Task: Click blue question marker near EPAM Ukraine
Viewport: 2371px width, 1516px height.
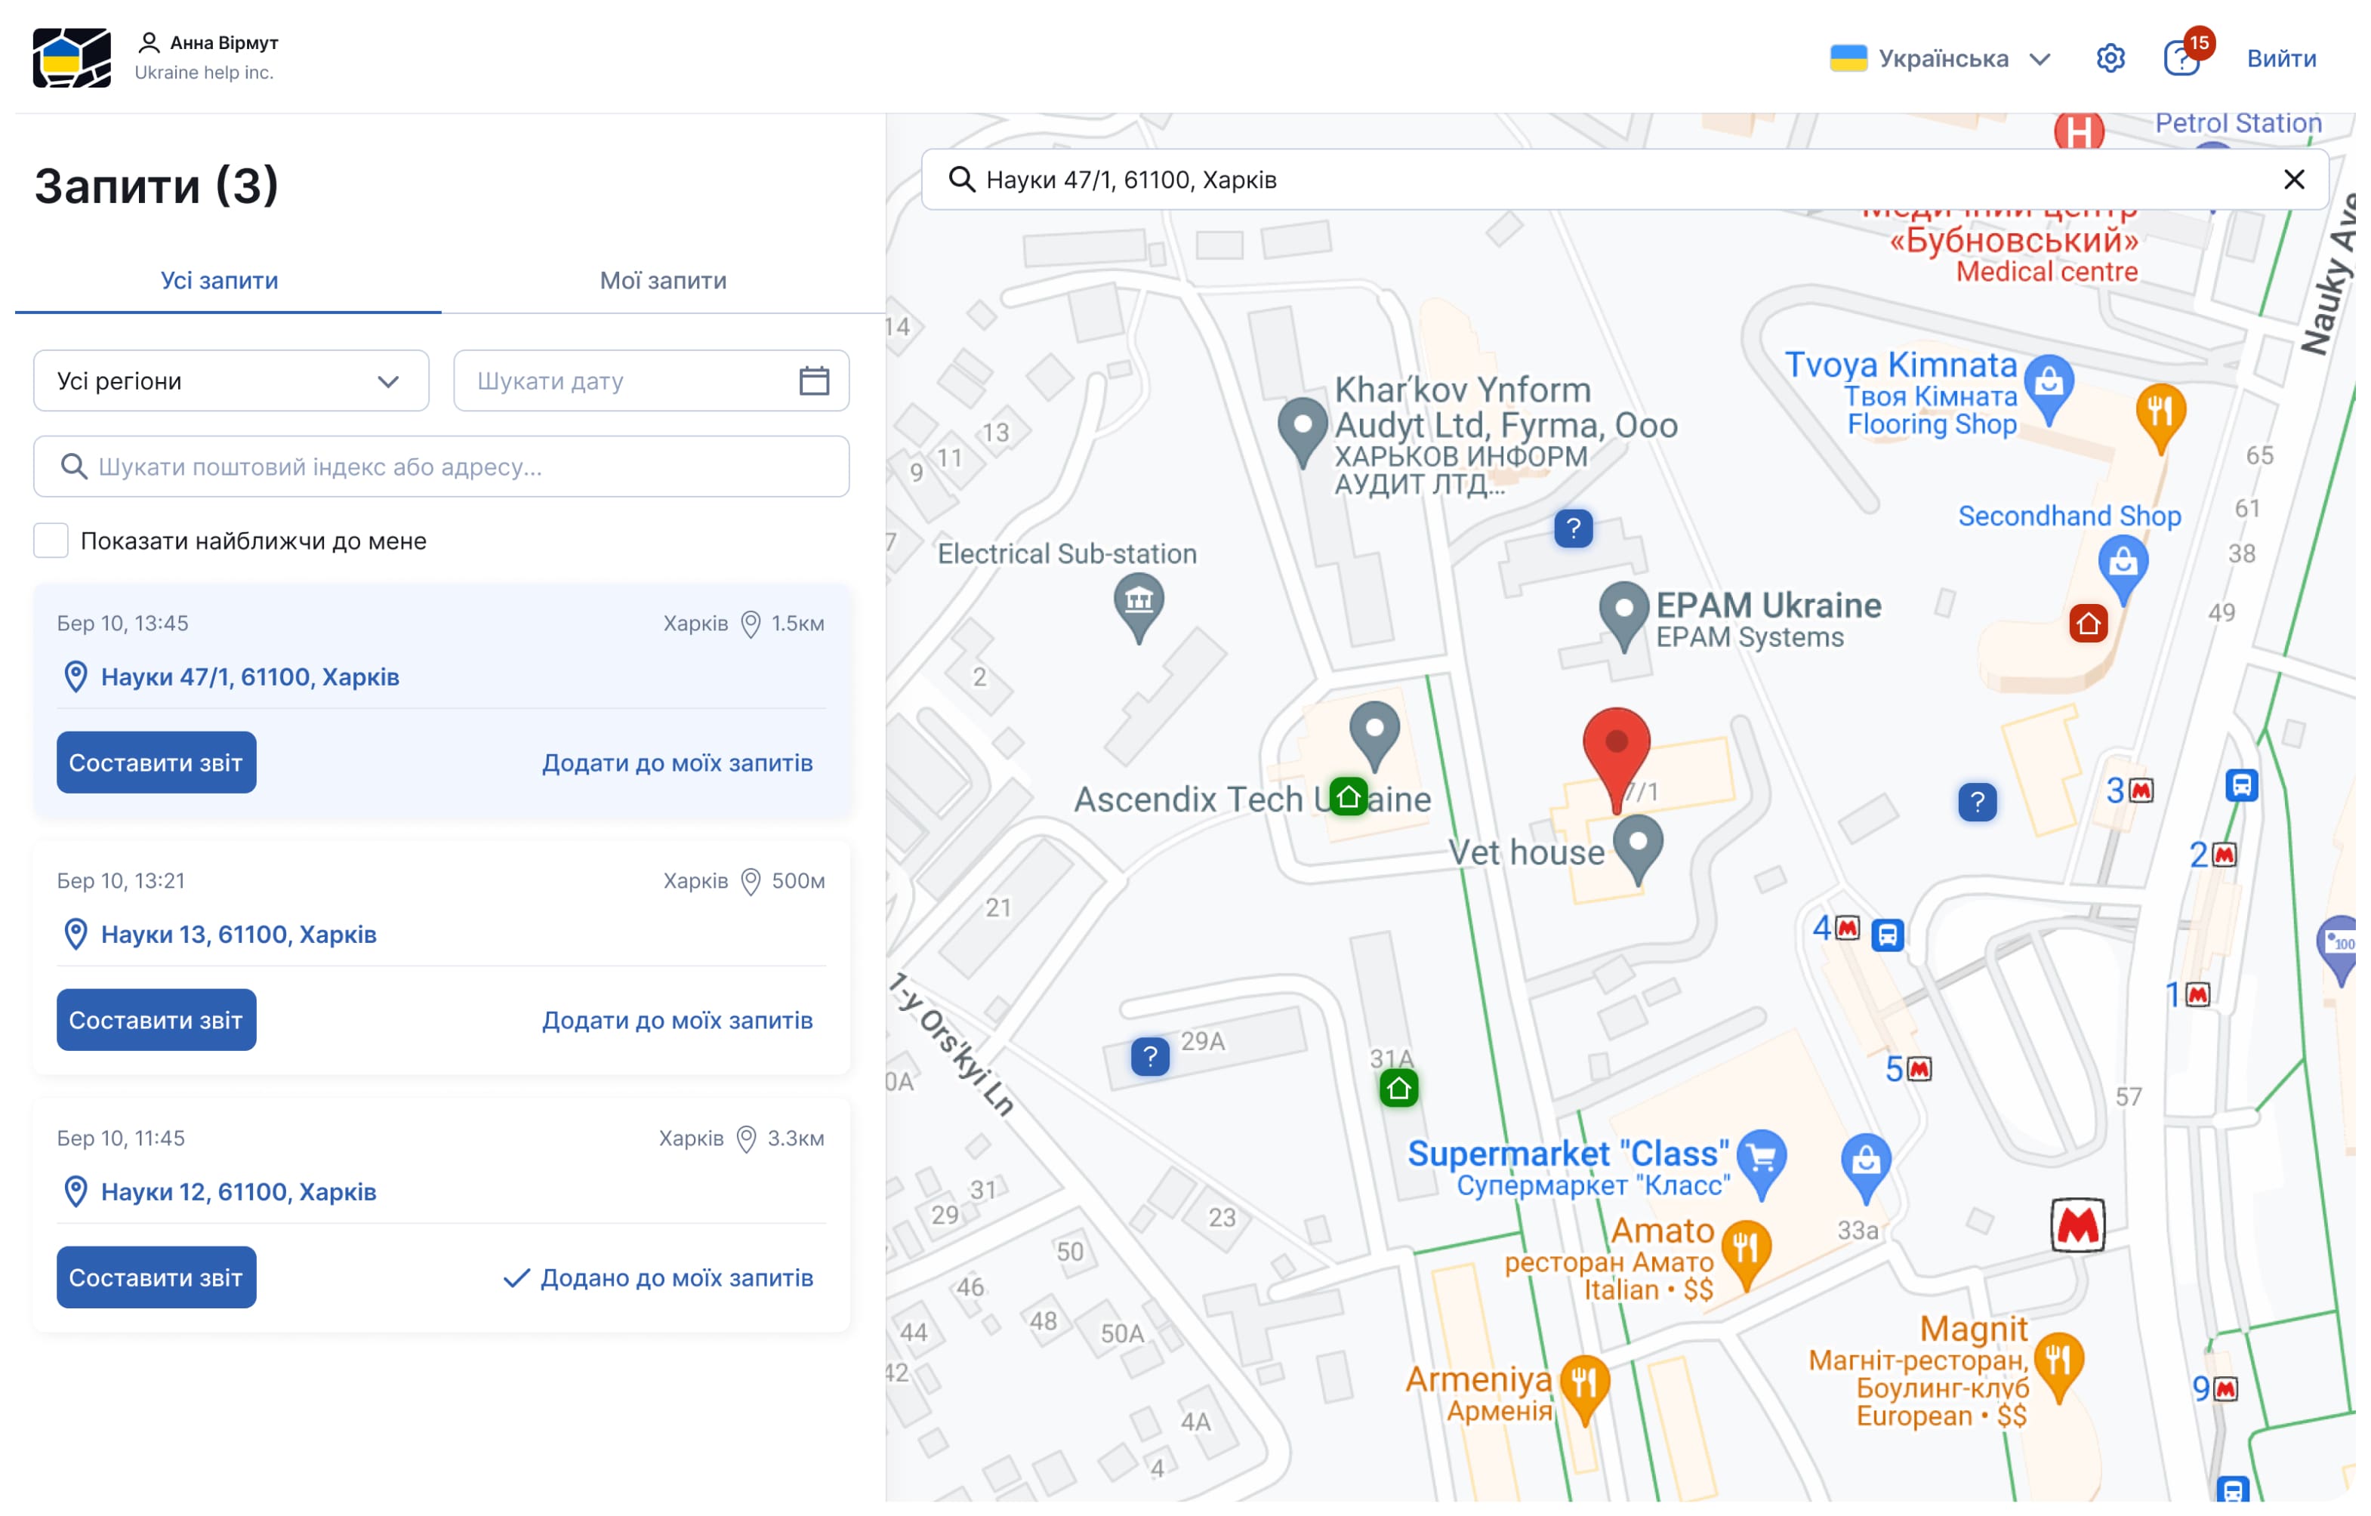Action: click(1572, 528)
